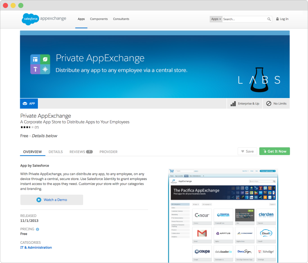The height and width of the screenshot is (263, 308).
Task: Click the search magnifier icon
Action: pos(269,19)
